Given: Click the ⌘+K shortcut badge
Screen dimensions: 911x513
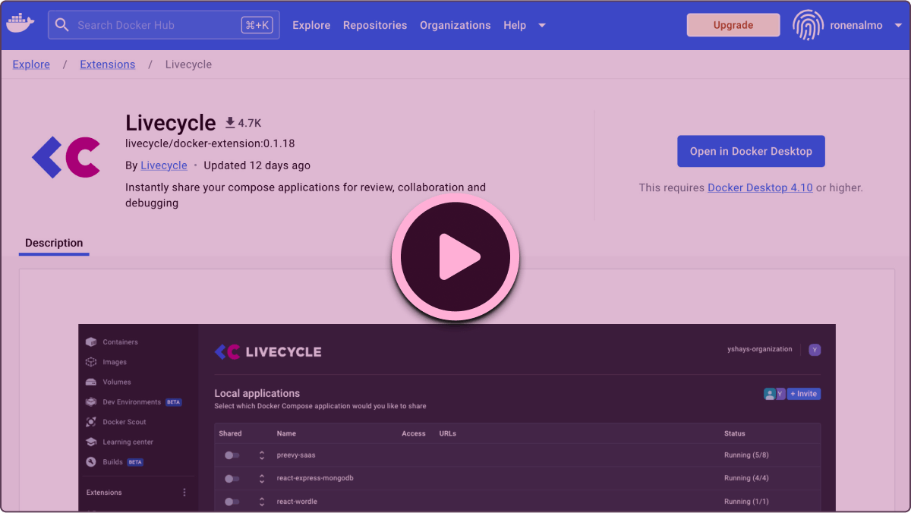Looking at the screenshot, I should click(x=257, y=25).
